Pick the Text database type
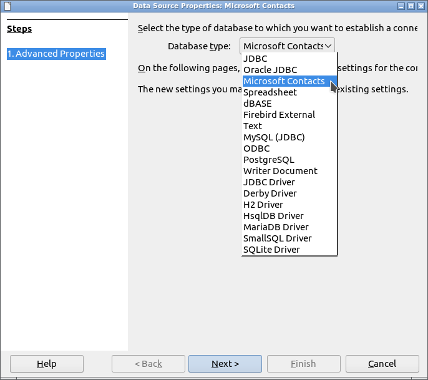Image resolution: width=428 pixels, height=380 pixels. tap(290, 126)
